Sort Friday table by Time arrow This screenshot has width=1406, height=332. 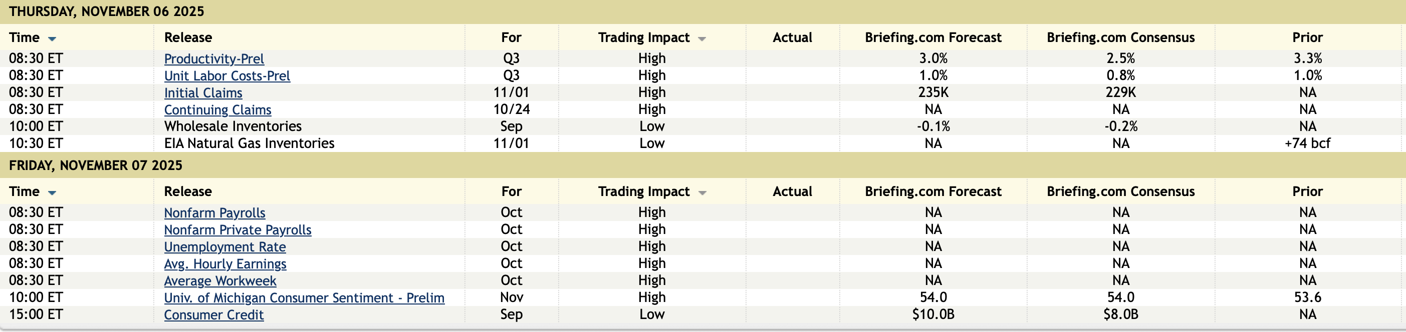coord(52,192)
